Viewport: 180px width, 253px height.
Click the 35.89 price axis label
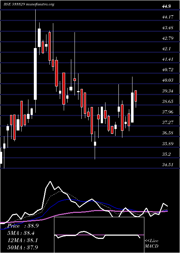[x=168, y=143]
